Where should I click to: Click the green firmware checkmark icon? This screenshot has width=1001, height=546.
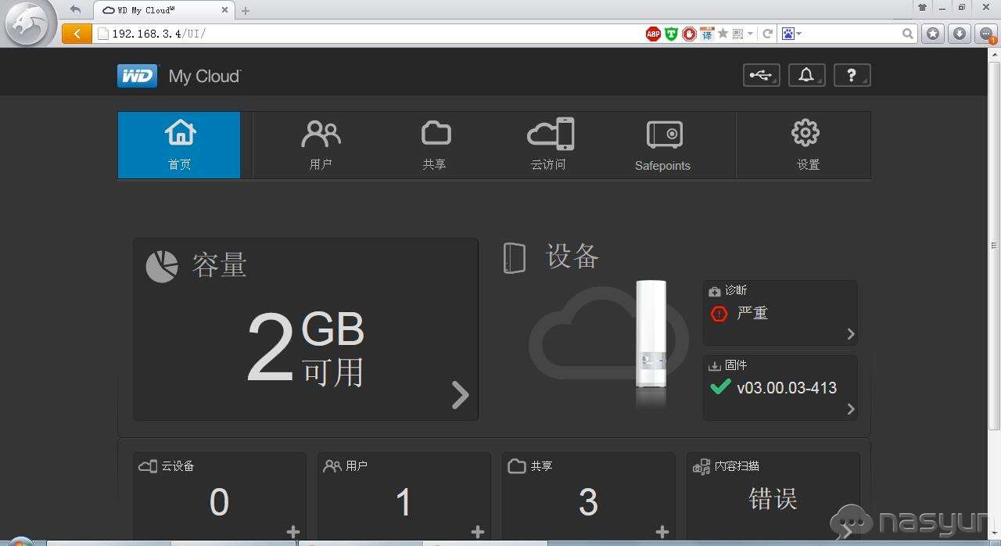719,386
